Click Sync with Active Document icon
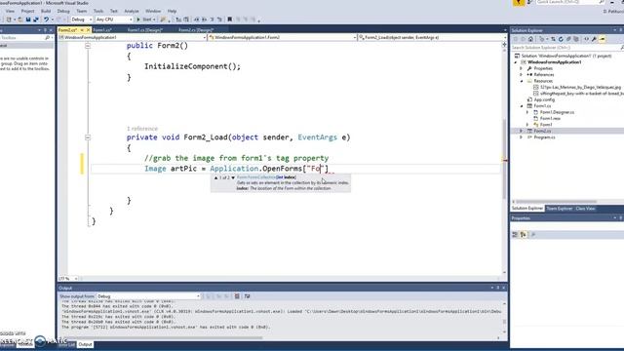The height and width of the screenshot is (351, 624). [x=553, y=39]
